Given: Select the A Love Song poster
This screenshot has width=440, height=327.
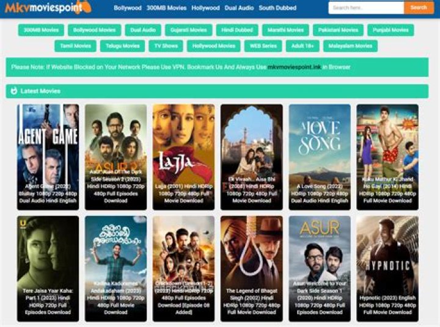Looking at the screenshot, I should click(x=320, y=157).
